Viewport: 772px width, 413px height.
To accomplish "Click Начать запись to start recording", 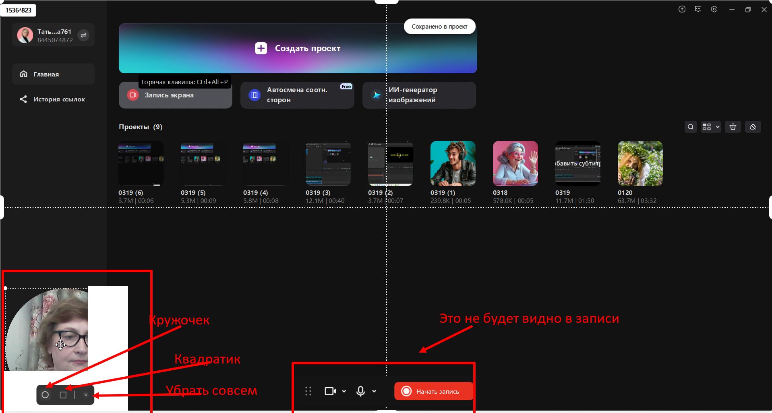I will pyautogui.click(x=434, y=391).
